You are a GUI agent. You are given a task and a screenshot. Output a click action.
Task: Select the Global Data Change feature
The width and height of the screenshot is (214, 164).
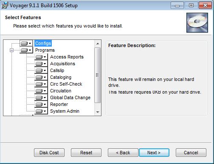pos(70,97)
